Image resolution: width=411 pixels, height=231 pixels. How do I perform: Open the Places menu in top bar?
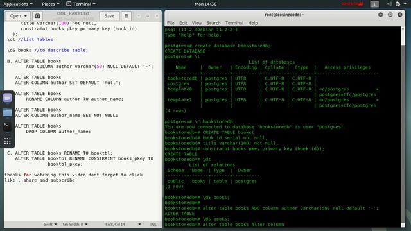(x=50, y=4)
